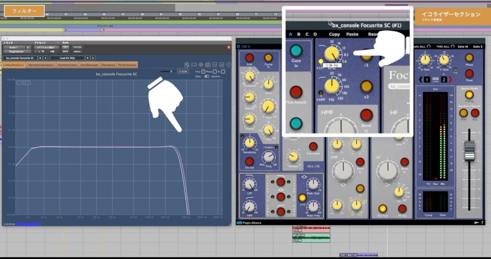
Task: Click the sidechain LPF knob
Action: [249, 185]
